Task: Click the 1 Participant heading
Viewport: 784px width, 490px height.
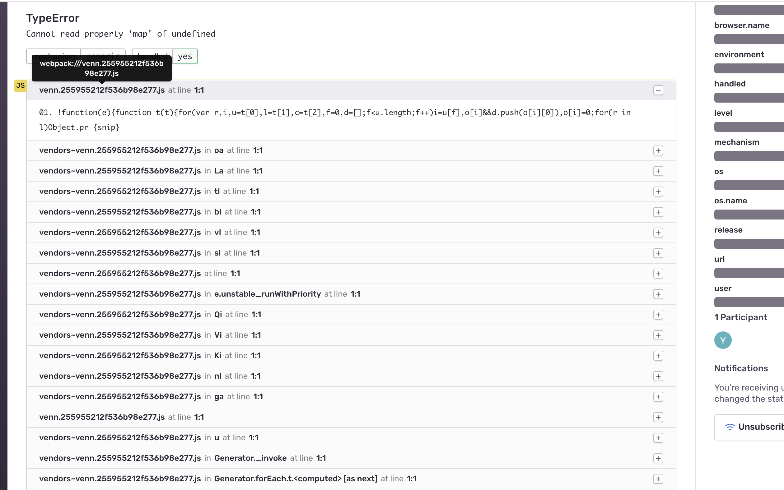Action: tap(740, 317)
